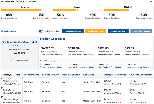Click green variance arrow under Average Employee Contribution
Screen dimensions: 154x104
tap(139, 52)
